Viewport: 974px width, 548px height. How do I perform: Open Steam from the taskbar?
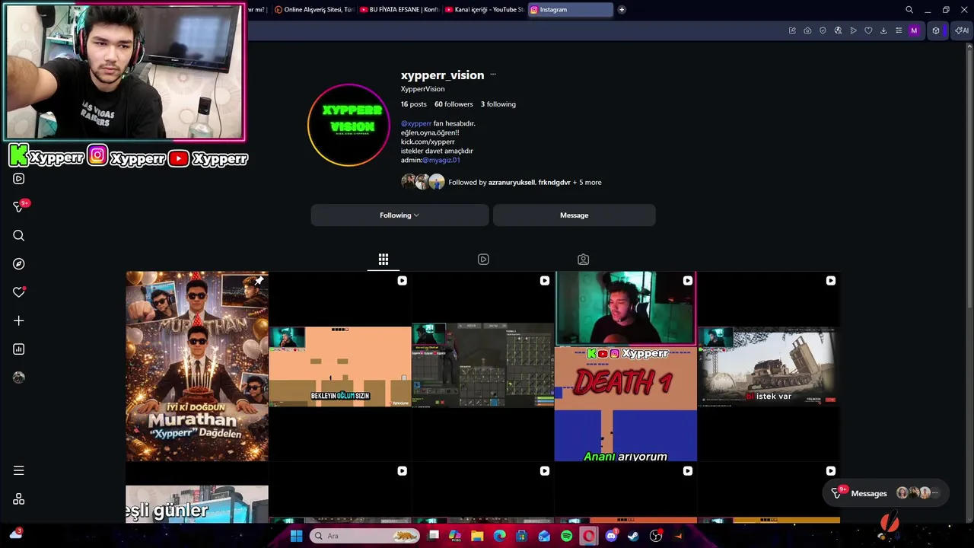pyautogui.click(x=633, y=536)
